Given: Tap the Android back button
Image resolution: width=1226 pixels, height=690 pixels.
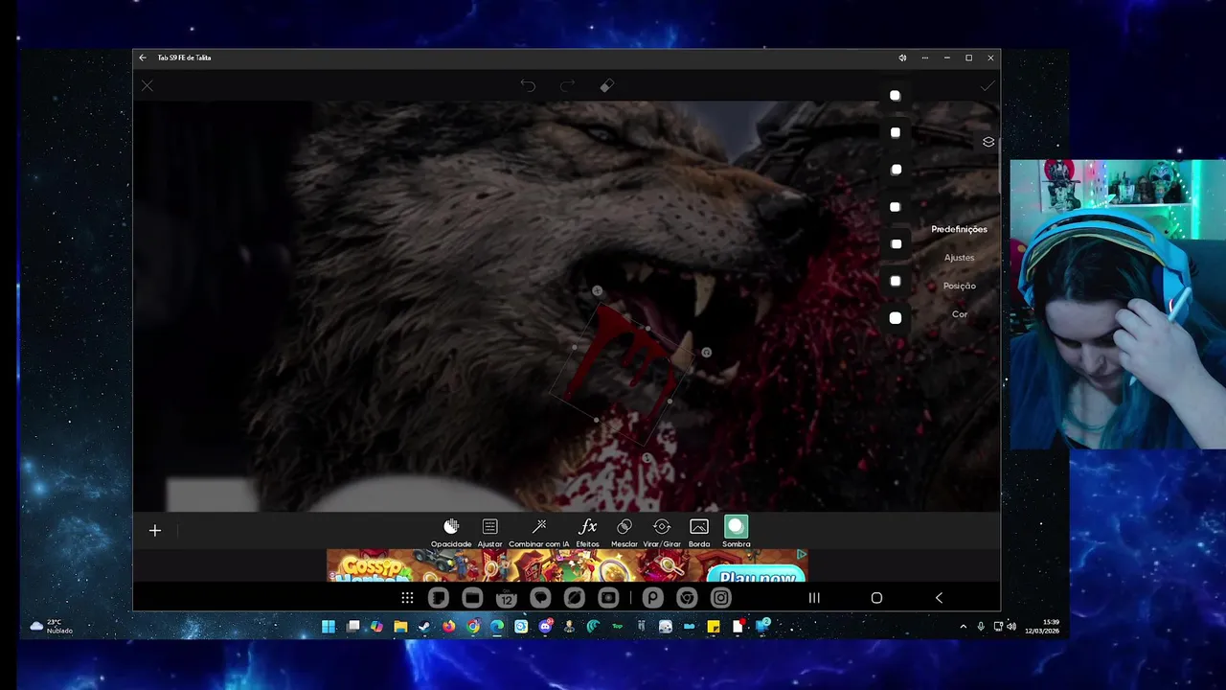Looking at the screenshot, I should click(x=939, y=598).
